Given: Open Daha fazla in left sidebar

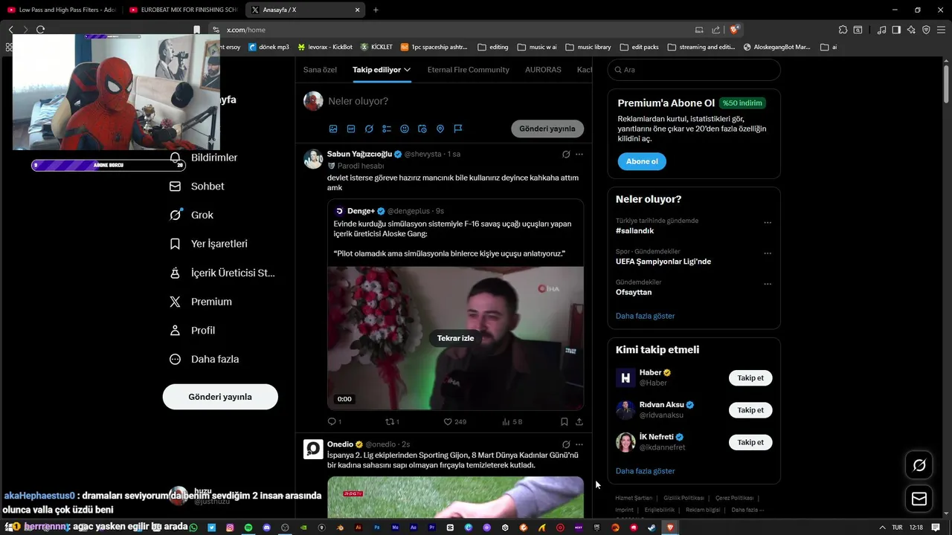Looking at the screenshot, I should (205, 359).
